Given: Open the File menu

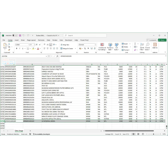Looking at the screenshot, I should pos(4,40).
